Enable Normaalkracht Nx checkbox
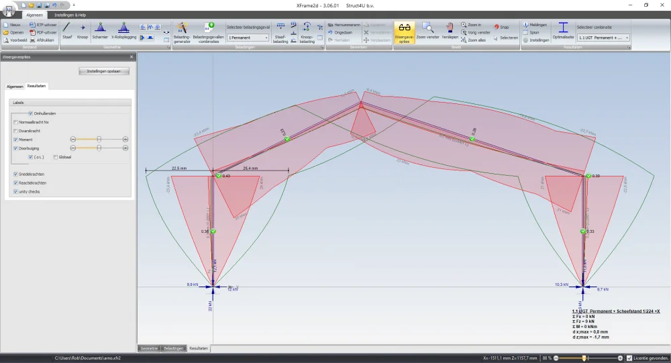 16,122
